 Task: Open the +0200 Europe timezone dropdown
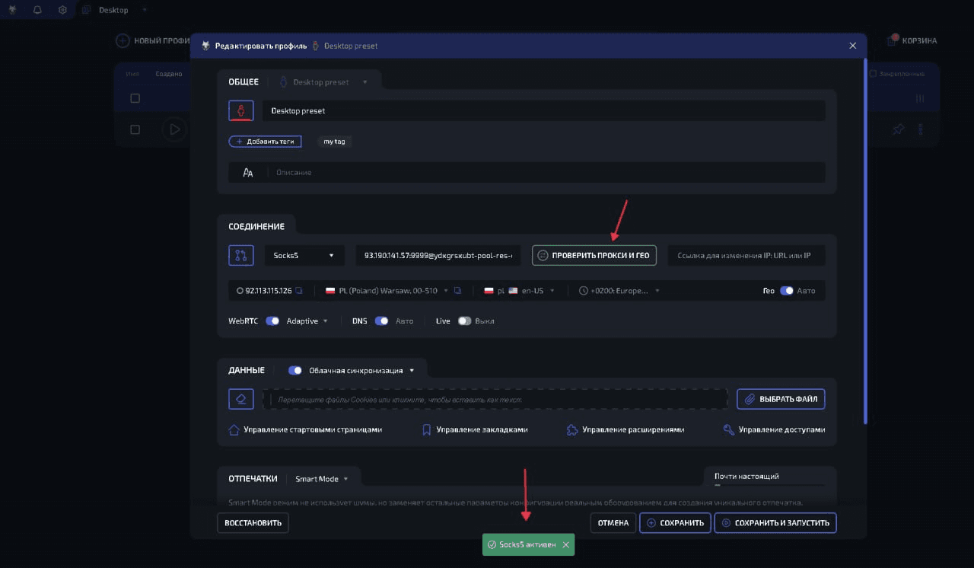(x=619, y=291)
